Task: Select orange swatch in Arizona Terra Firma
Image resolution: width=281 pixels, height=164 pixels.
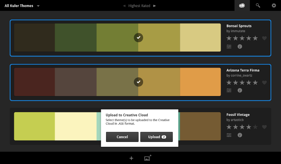Action: click(x=200, y=82)
